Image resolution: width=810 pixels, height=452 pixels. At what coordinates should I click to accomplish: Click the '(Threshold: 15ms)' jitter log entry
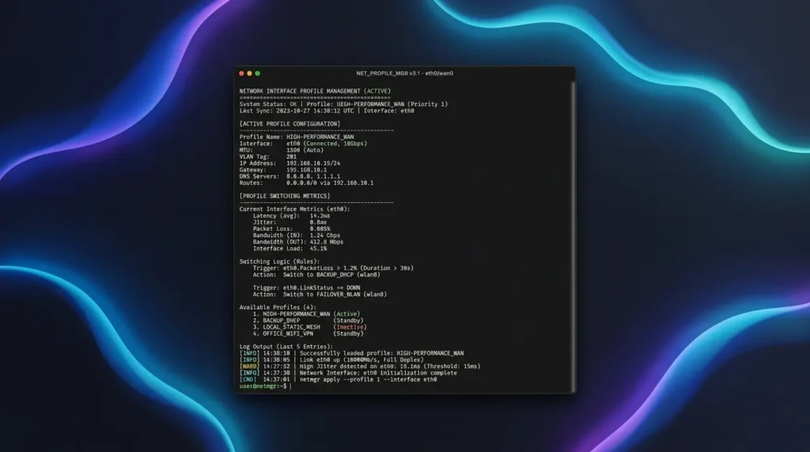pos(360,367)
